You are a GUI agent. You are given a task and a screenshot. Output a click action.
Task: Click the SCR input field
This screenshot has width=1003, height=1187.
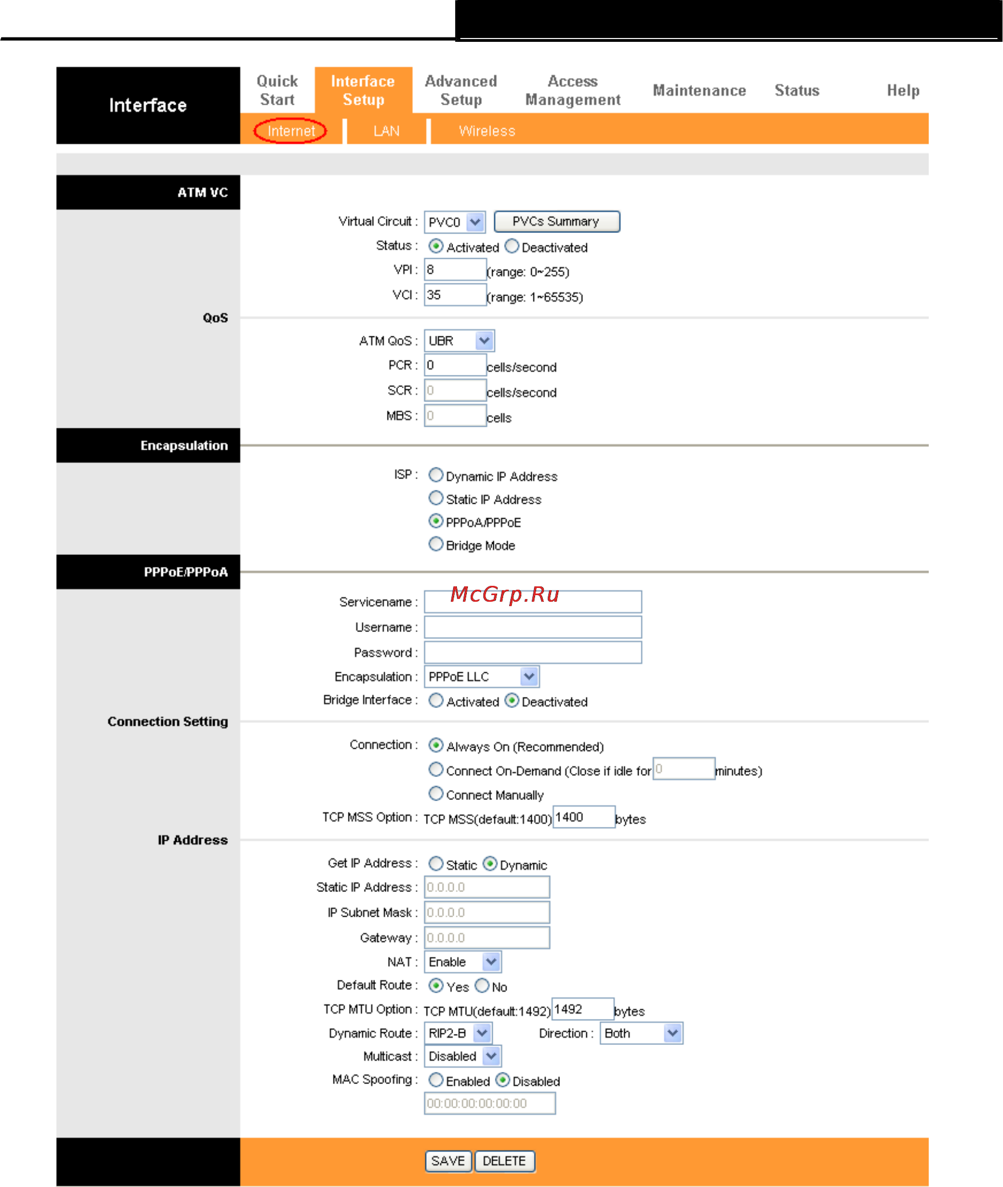[455, 390]
